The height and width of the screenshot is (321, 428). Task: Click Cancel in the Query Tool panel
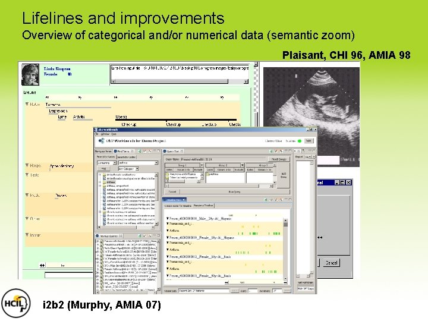point(172,191)
